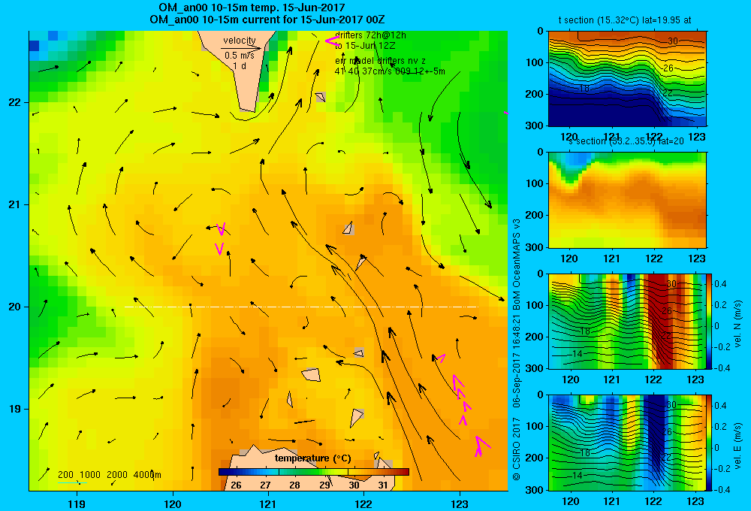The image size is (751, 511).
Task: Click the latitude "22" label on the main map axis
Action: (x=15, y=102)
